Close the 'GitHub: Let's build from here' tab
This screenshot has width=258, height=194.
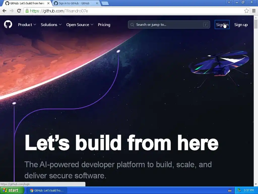pyautogui.click(x=48, y=3)
